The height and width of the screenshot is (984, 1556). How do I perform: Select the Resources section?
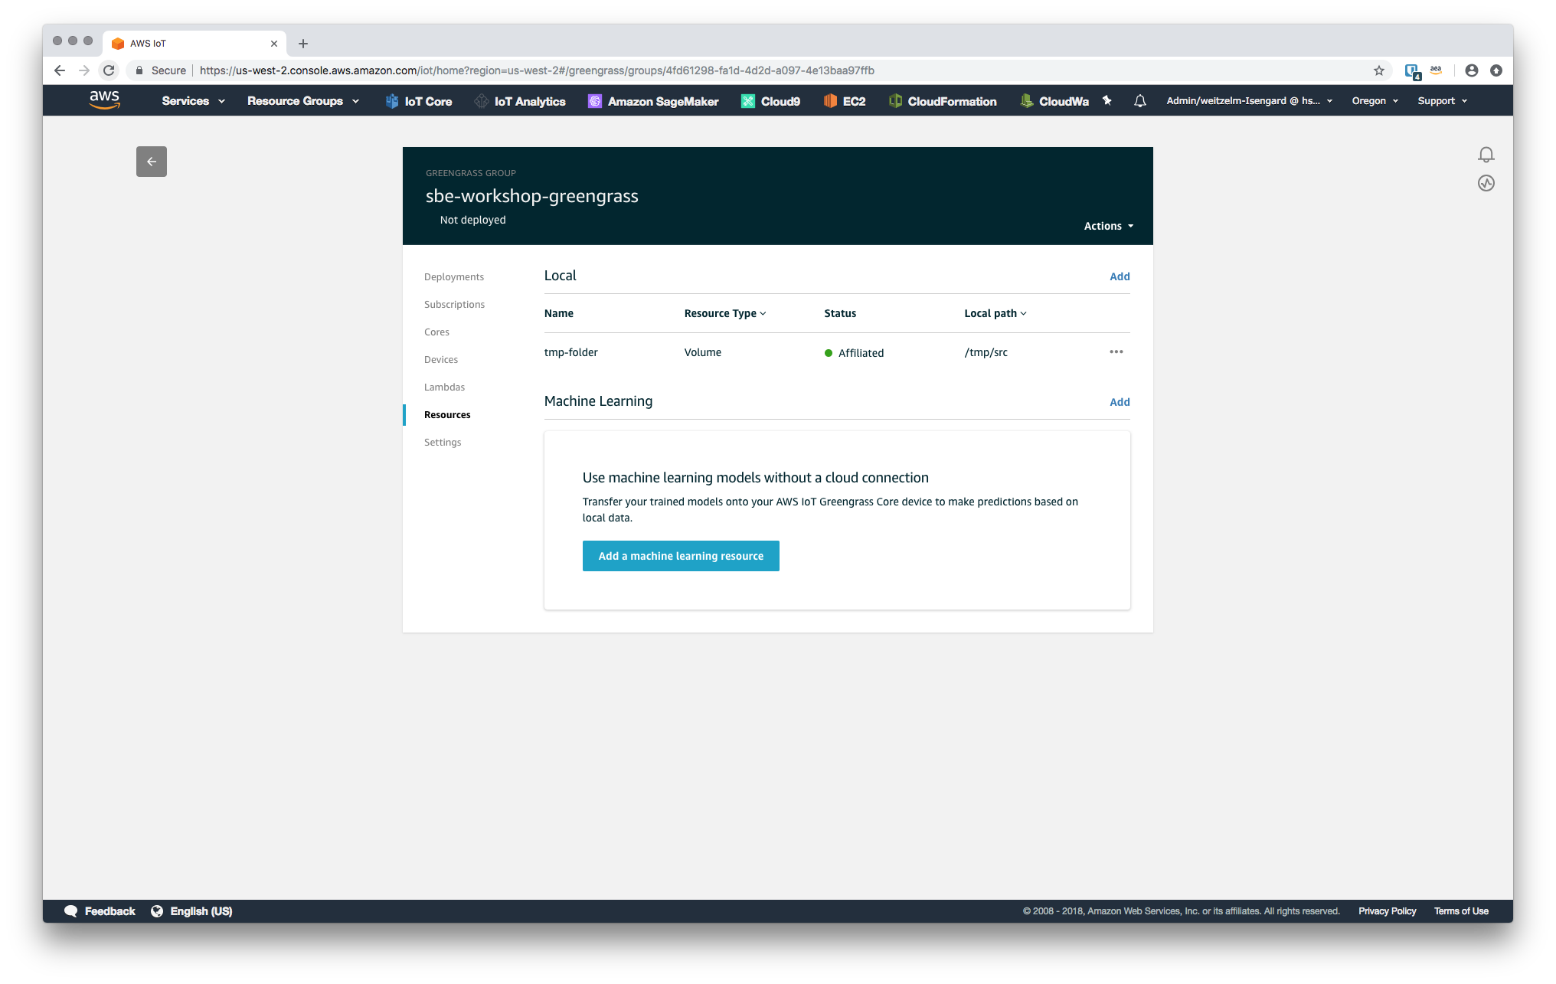[x=447, y=415]
